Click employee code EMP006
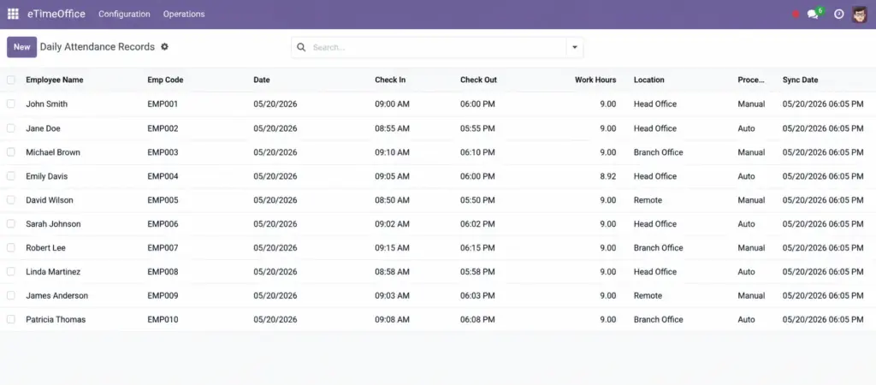The height and width of the screenshot is (385, 876). 163,223
